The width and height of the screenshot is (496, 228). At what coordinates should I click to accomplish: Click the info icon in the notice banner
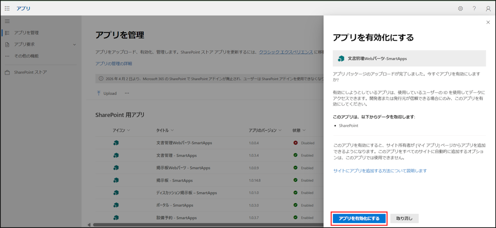click(x=101, y=79)
